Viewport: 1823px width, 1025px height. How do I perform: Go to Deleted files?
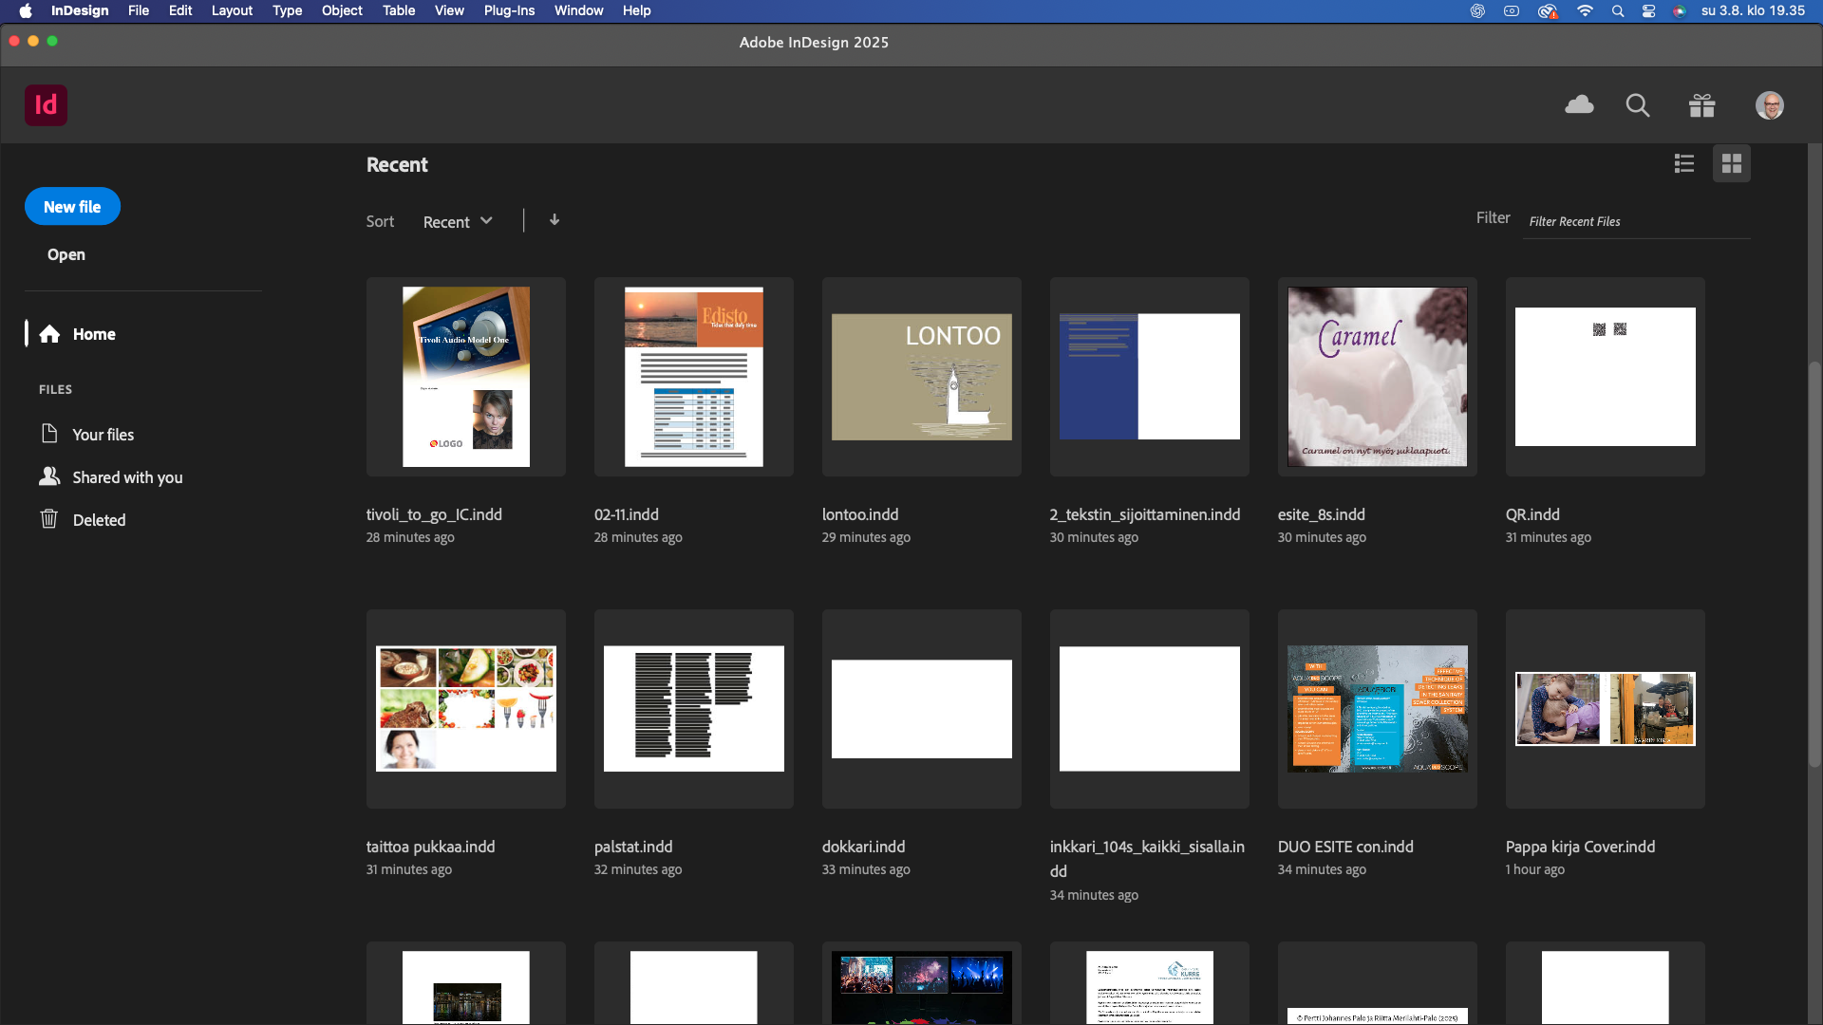pyautogui.click(x=99, y=520)
